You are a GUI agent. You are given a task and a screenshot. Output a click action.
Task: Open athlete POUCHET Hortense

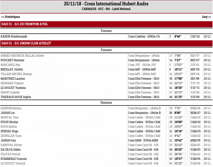pyautogui.click(x=13, y=60)
